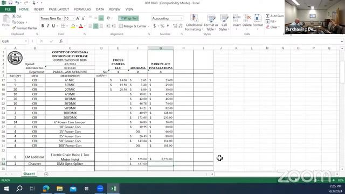Click the vertical scrollbar down arrow

[x=342, y=169]
